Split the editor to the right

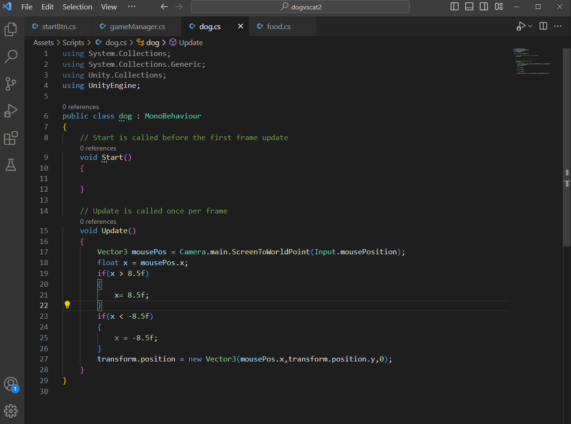pyautogui.click(x=543, y=26)
